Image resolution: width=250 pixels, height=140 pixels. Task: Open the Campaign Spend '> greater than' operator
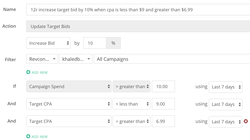click(131, 86)
